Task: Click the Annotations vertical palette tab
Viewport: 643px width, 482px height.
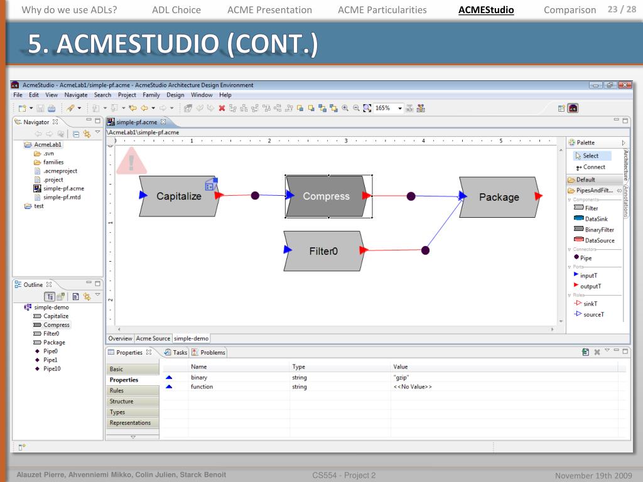Action: click(626, 201)
